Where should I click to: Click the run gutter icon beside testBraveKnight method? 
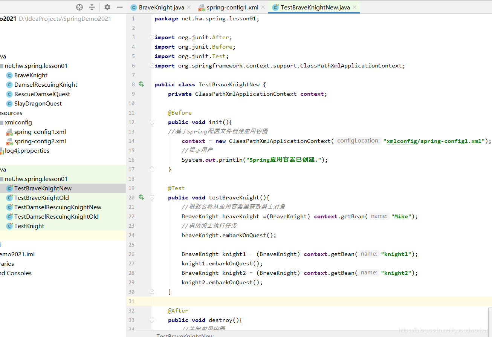point(141,197)
